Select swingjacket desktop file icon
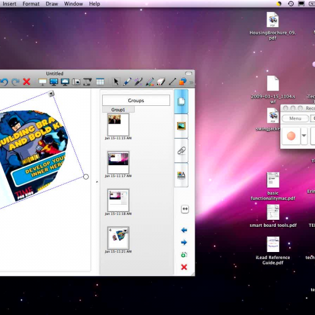 pyautogui.click(x=273, y=115)
